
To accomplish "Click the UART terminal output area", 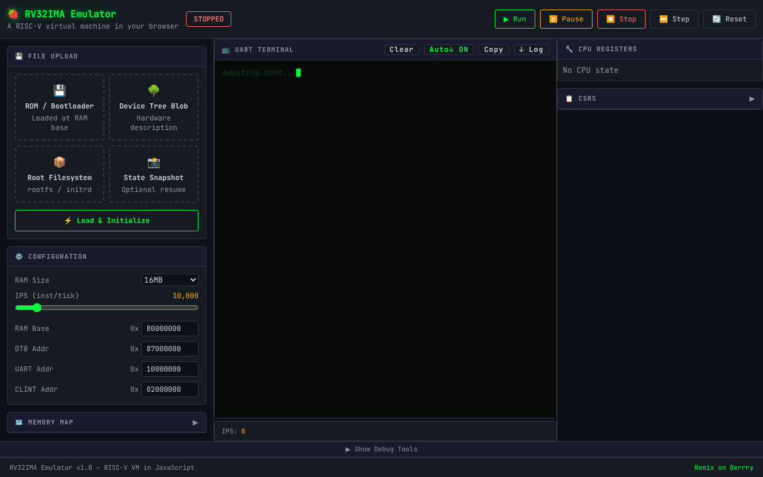I will [x=385, y=239].
